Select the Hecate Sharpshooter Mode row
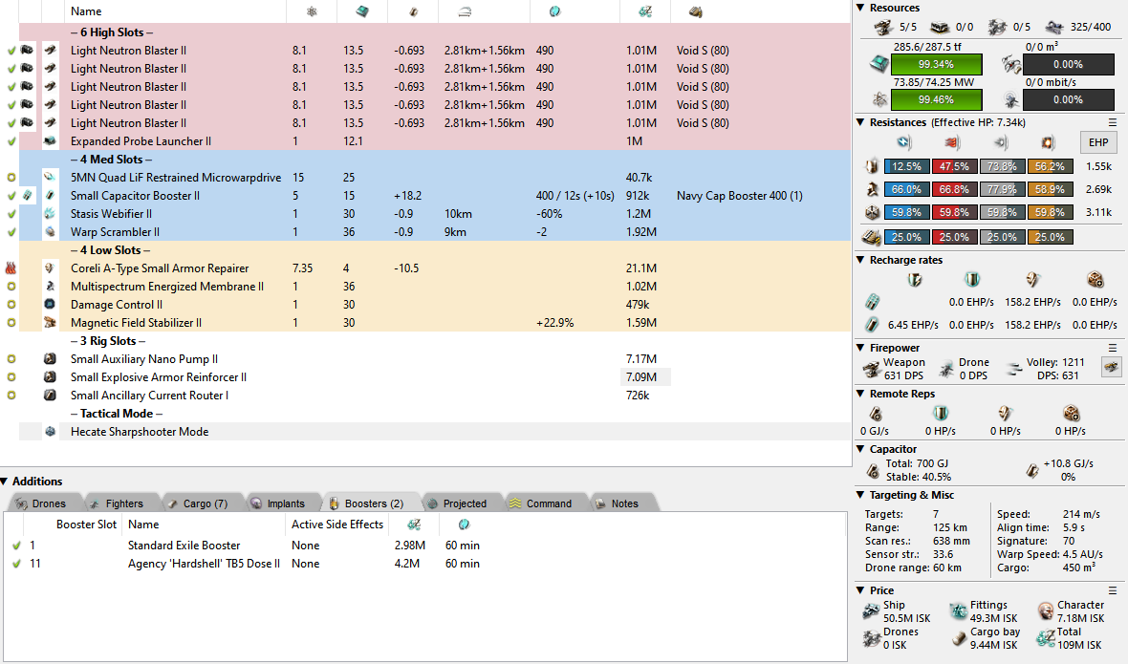1128x664 pixels. (x=139, y=432)
